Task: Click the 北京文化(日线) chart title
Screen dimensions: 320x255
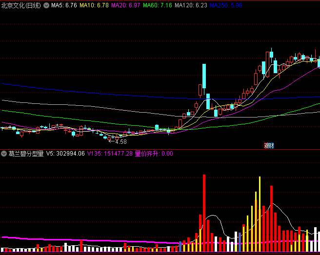Action: point(21,5)
